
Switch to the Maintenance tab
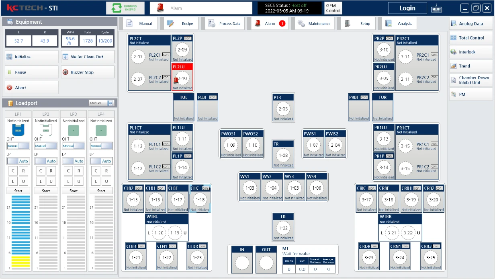pyautogui.click(x=314, y=23)
